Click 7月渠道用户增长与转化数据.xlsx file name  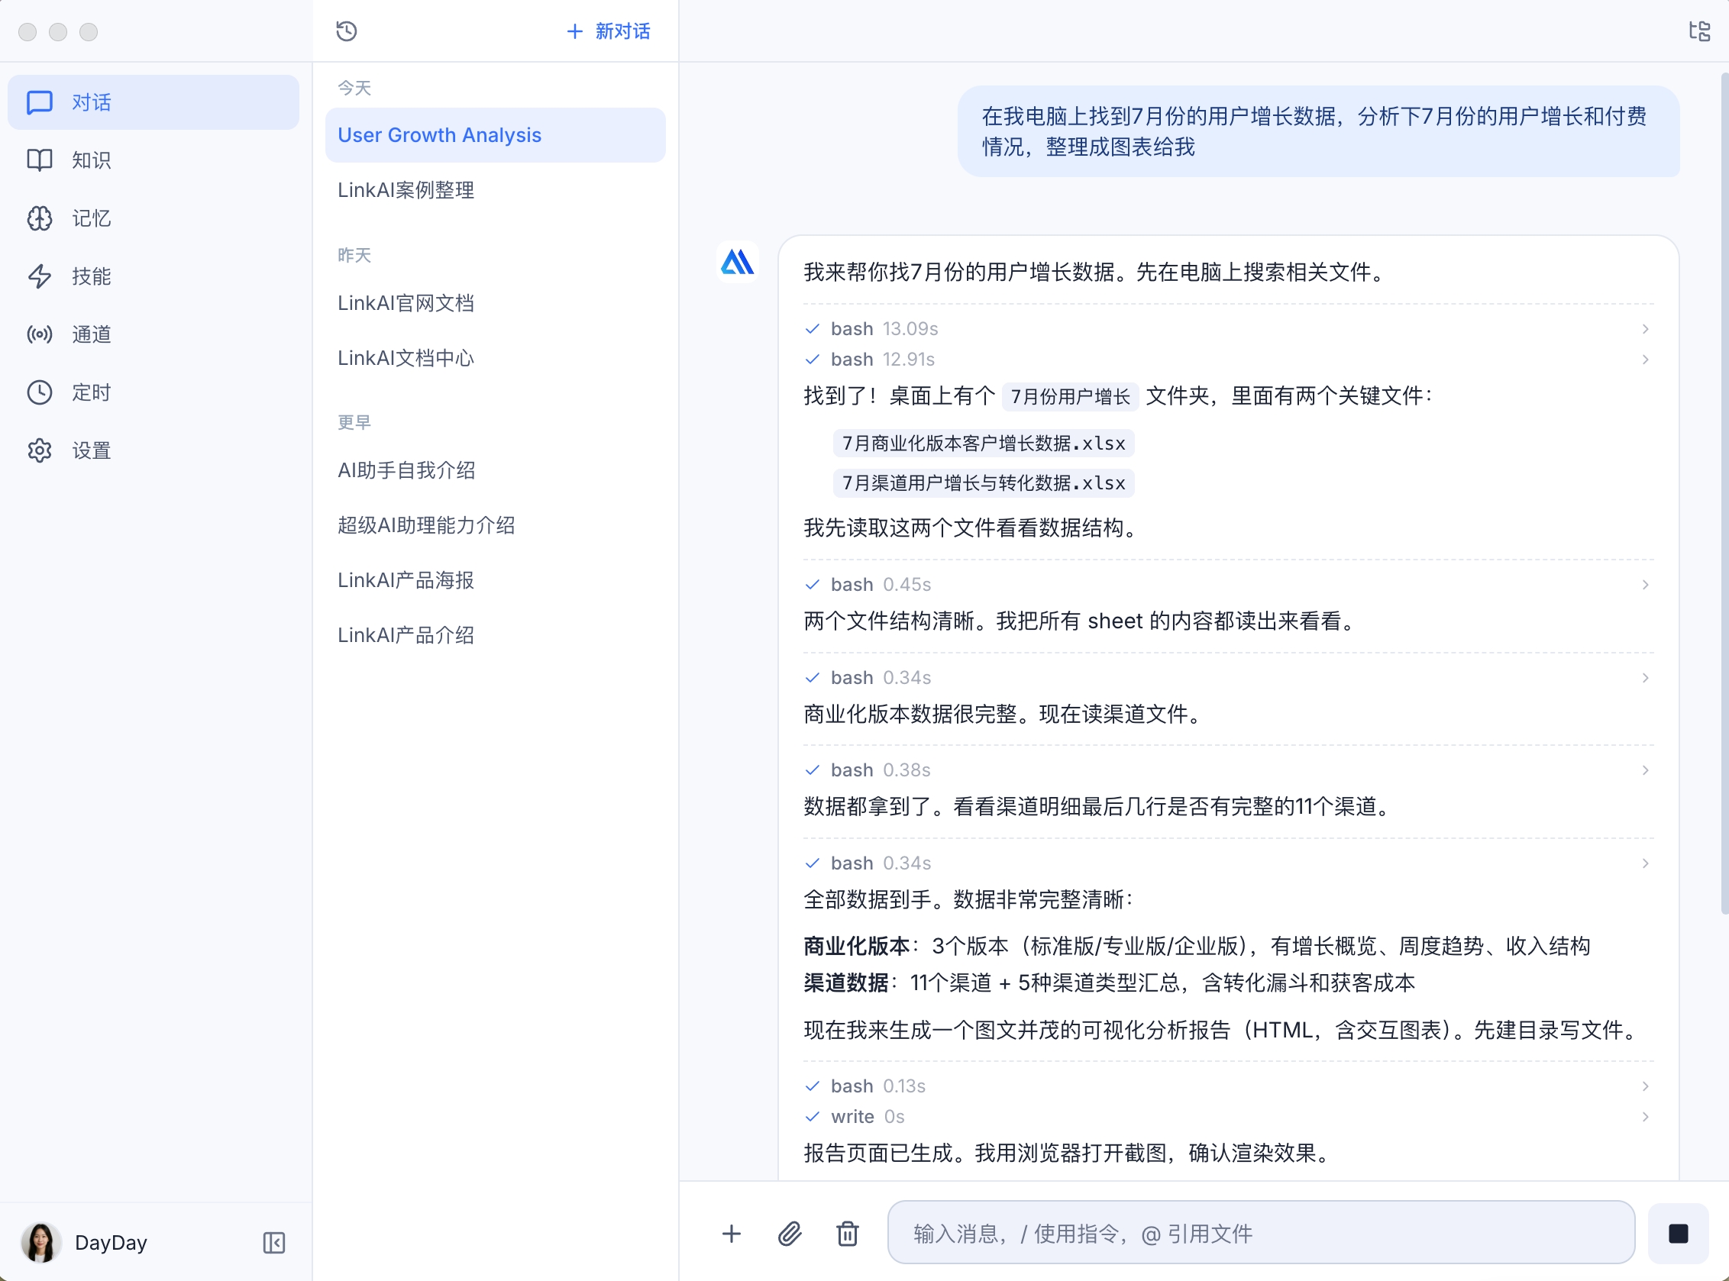[984, 482]
